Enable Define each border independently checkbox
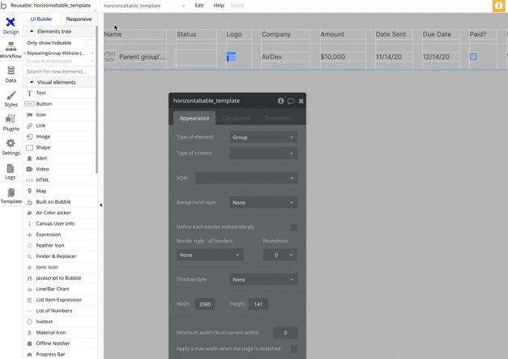The image size is (508, 359). (293, 227)
